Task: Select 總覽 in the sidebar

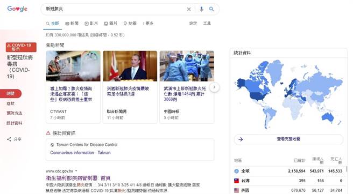Action: pyautogui.click(x=11, y=94)
